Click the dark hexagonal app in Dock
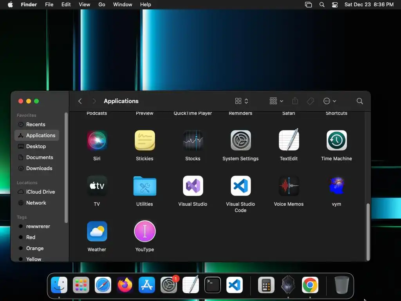The image size is (401, 301). click(x=288, y=285)
